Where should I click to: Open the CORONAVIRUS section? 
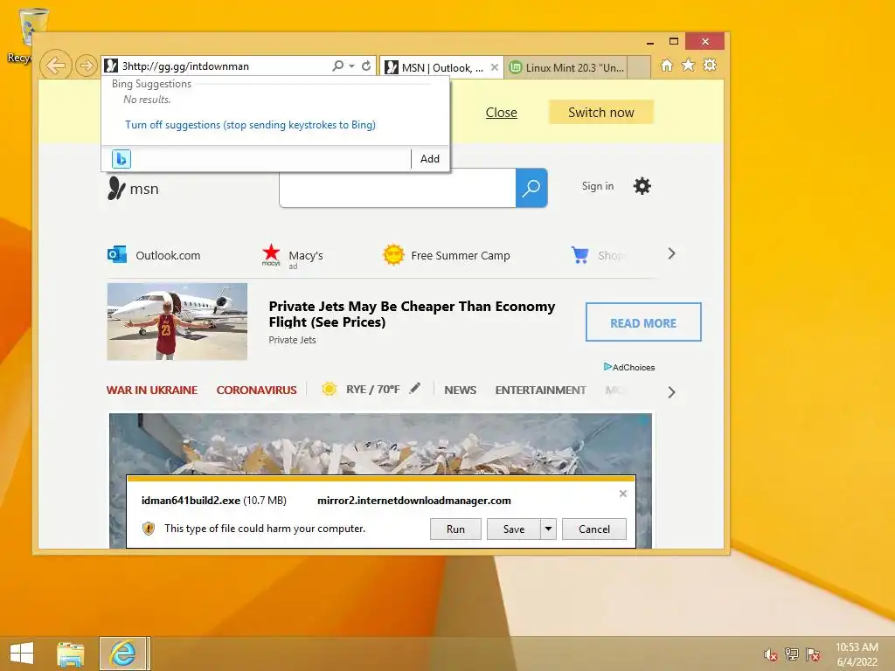(x=256, y=391)
